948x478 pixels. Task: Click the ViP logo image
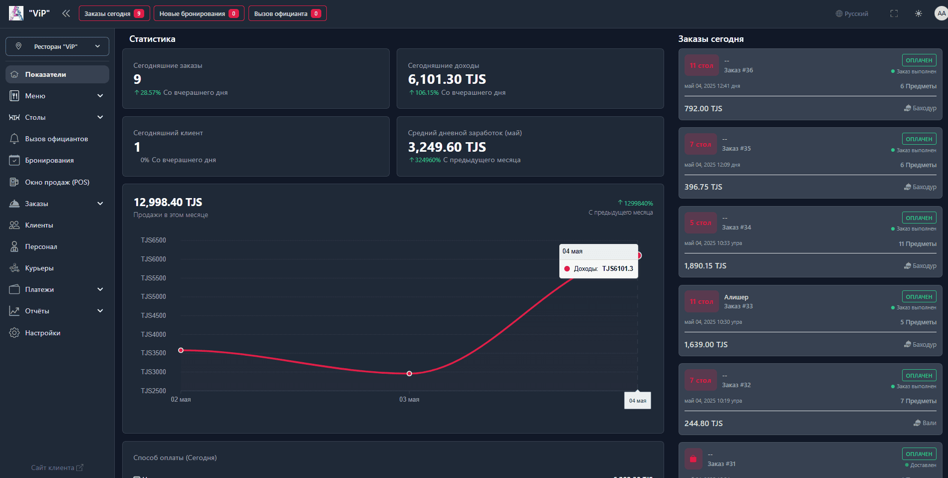(x=16, y=13)
